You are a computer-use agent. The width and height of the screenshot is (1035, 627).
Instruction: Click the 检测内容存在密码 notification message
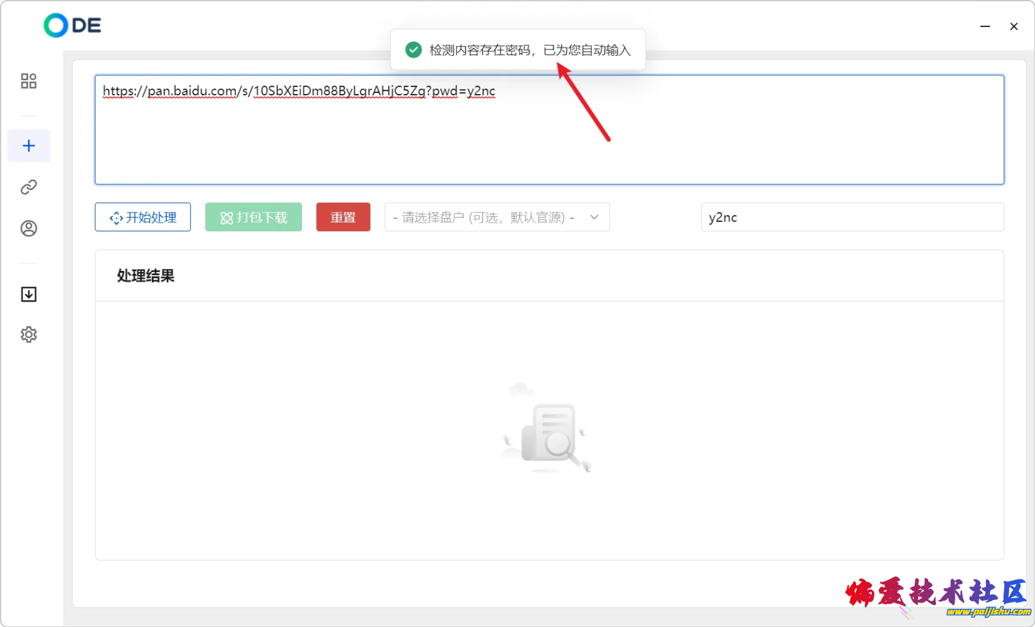pos(529,50)
